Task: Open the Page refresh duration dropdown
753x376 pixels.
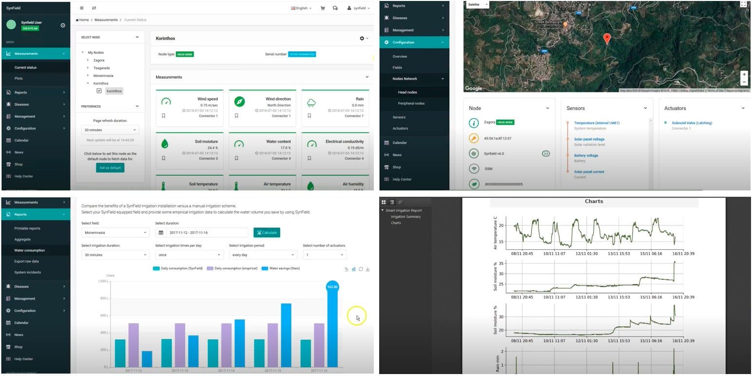Action: point(110,130)
